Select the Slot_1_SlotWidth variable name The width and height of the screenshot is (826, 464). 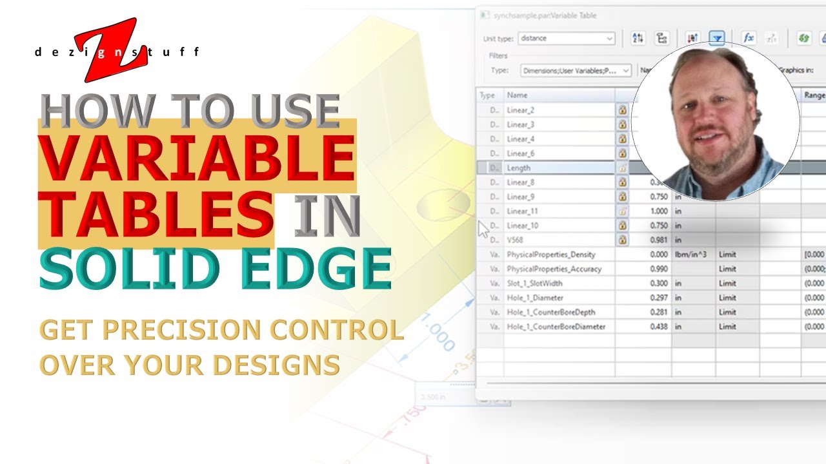534,284
